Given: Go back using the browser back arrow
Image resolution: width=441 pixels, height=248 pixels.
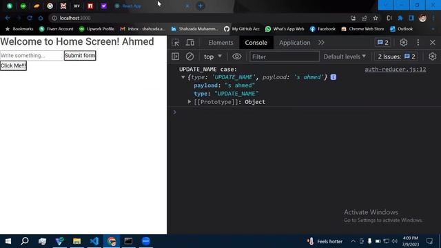Looking at the screenshot, I should coord(8,18).
